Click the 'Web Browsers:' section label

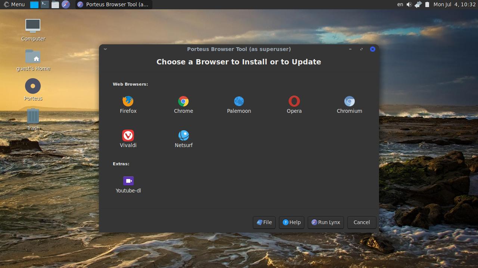130,84
